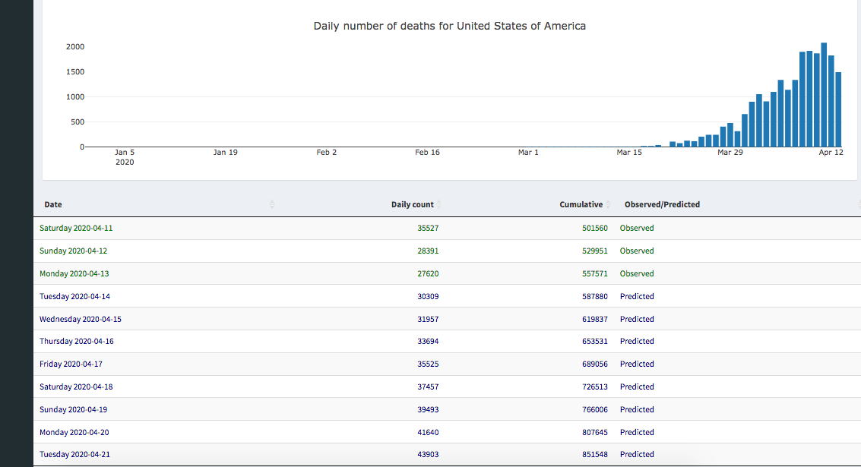The width and height of the screenshot is (861, 467).
Task: Sort table by Observed/Predicted header
Action: (x=662, y=204)
